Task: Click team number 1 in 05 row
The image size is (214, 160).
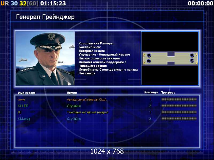Action: click(150, 112)
